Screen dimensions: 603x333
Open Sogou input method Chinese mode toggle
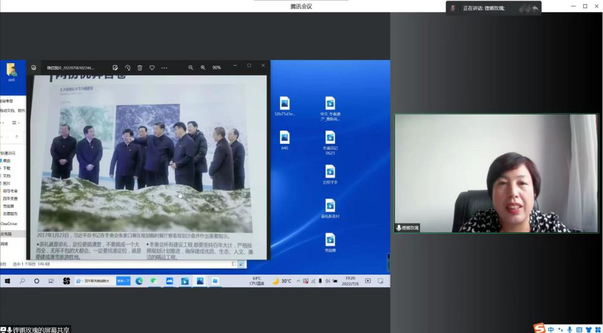tap(551, 329)
